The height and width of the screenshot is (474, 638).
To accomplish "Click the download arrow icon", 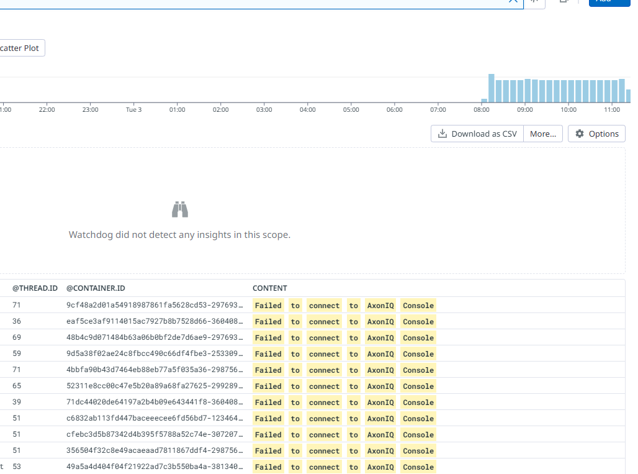I will click(443, 134).
